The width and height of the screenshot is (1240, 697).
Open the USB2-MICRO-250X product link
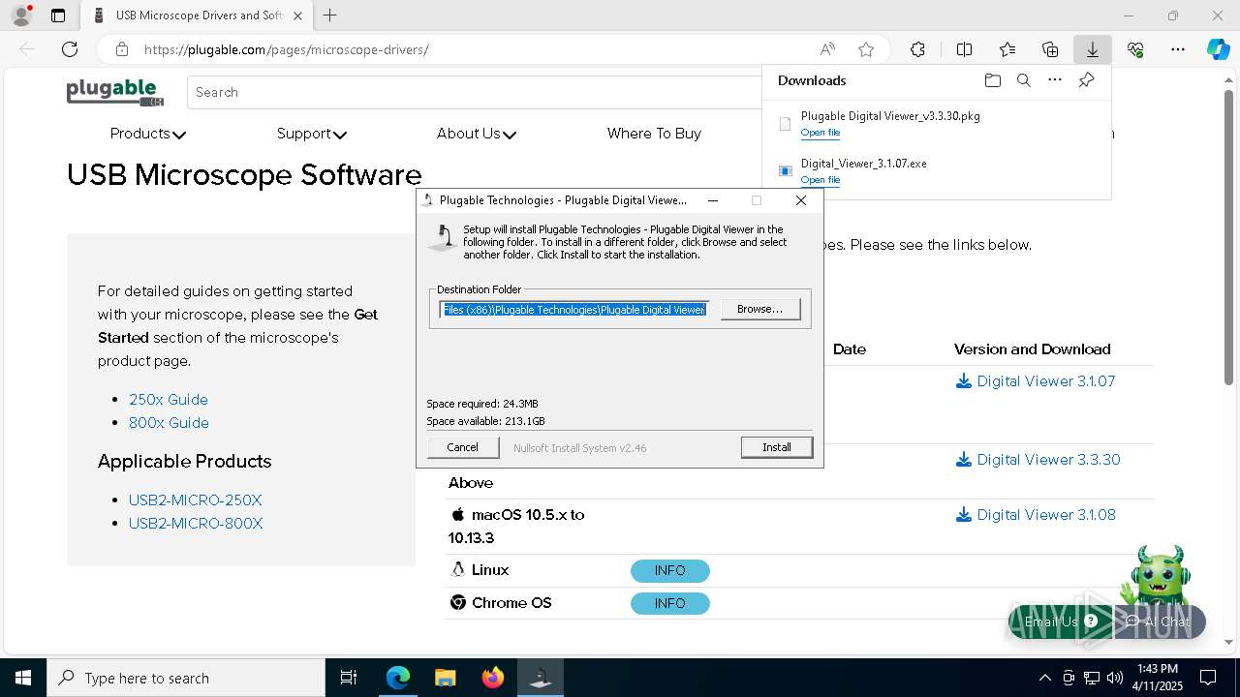(196, 500)
